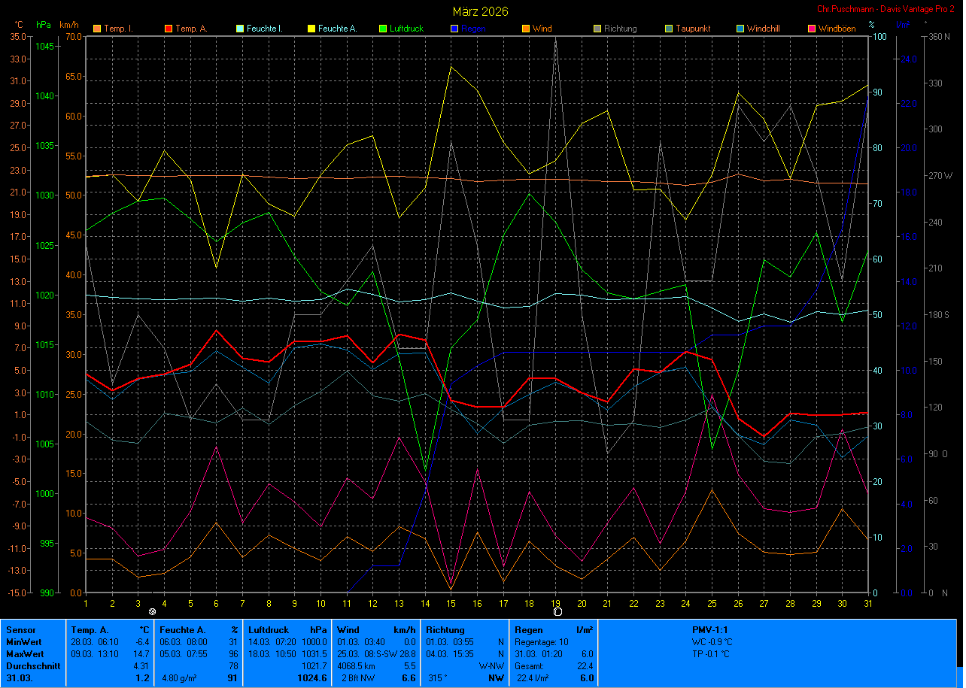
Task: Click the Regen l/m² table header
Action: [x=554, y=630]
